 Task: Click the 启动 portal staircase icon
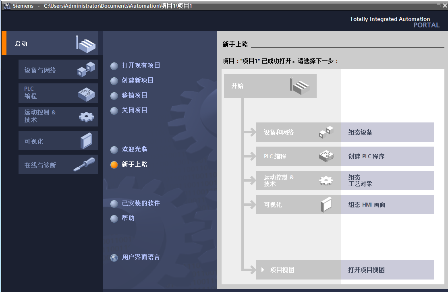pyautogui.click(x=85, y=44)
